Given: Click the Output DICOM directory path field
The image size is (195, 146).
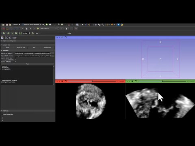Looking at the screenshot, I should click(x=32, y=56).
